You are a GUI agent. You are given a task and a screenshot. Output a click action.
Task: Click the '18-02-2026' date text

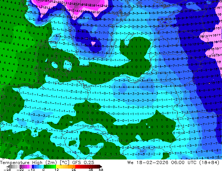pos(152,163)
